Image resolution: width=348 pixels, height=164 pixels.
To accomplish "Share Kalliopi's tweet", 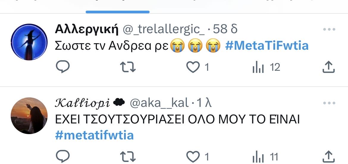I will pyautogui.click(x=328, y=157).
